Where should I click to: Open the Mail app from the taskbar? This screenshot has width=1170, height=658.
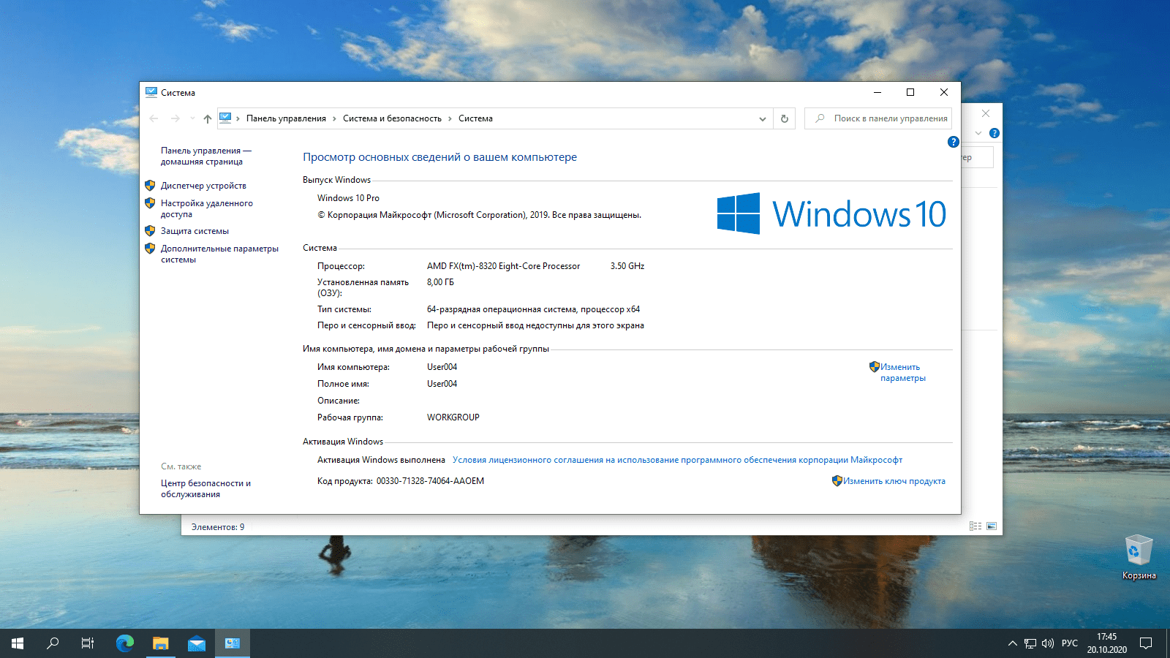pyautogui.click(x=197, y=643)
